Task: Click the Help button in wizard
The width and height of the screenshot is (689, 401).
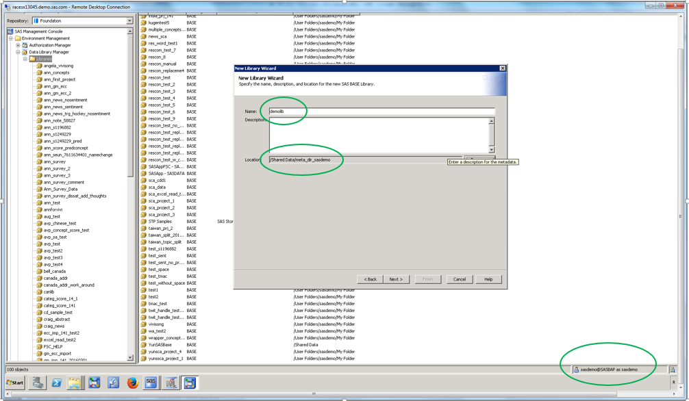Action: click(x=488, y=279)
